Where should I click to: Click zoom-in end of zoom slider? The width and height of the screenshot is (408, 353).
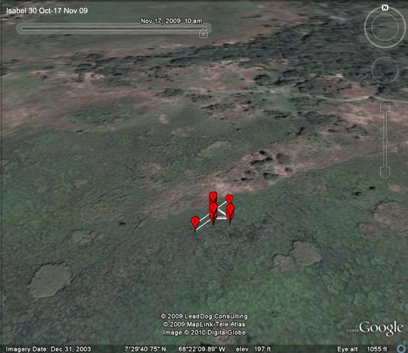385,107
